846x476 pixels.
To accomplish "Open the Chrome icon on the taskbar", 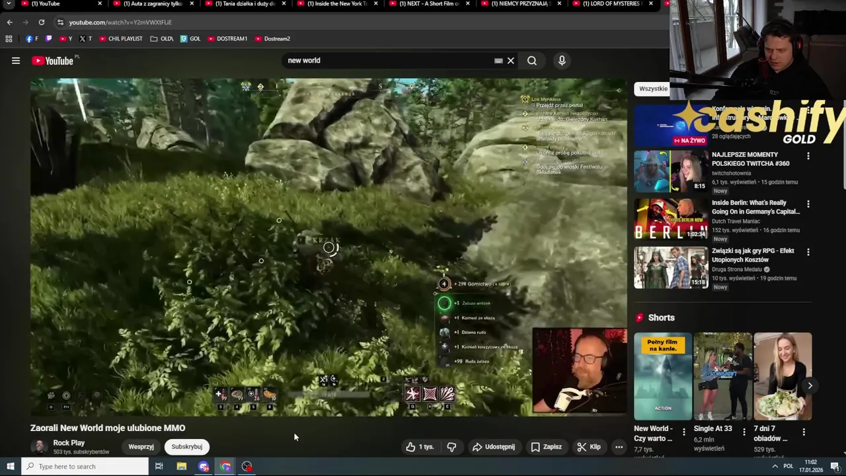I will (x=225, y=466).
